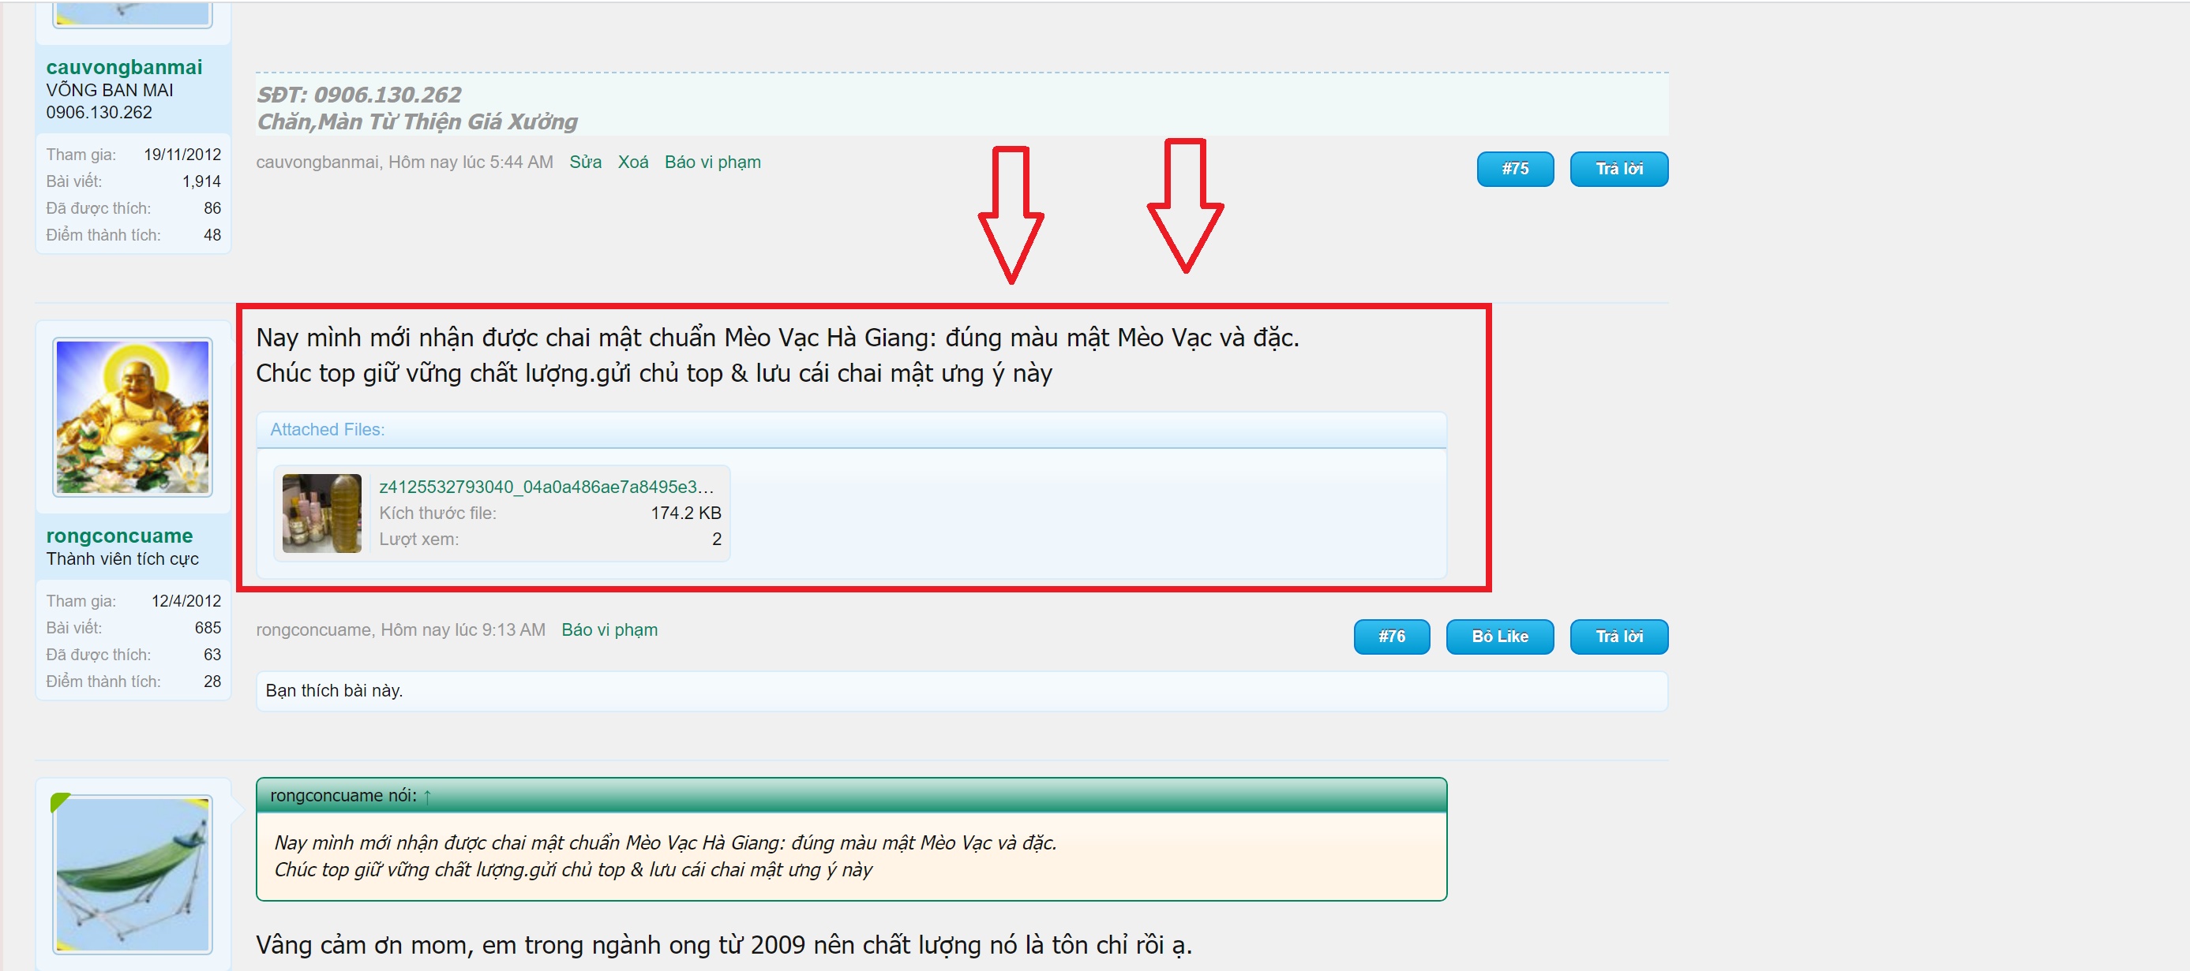2190x971 pixels.
Task: Open attachment filename z4125532793040 link
Action: [546, 487]
